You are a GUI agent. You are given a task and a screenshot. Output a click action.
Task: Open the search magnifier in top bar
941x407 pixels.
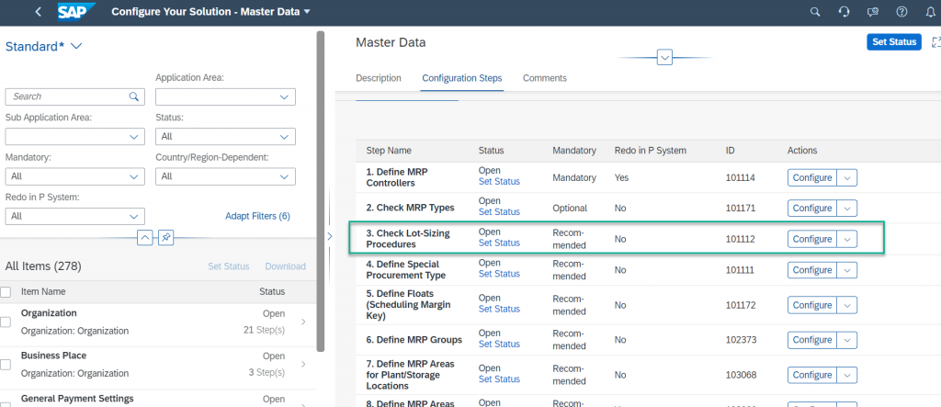click(815, 11)
